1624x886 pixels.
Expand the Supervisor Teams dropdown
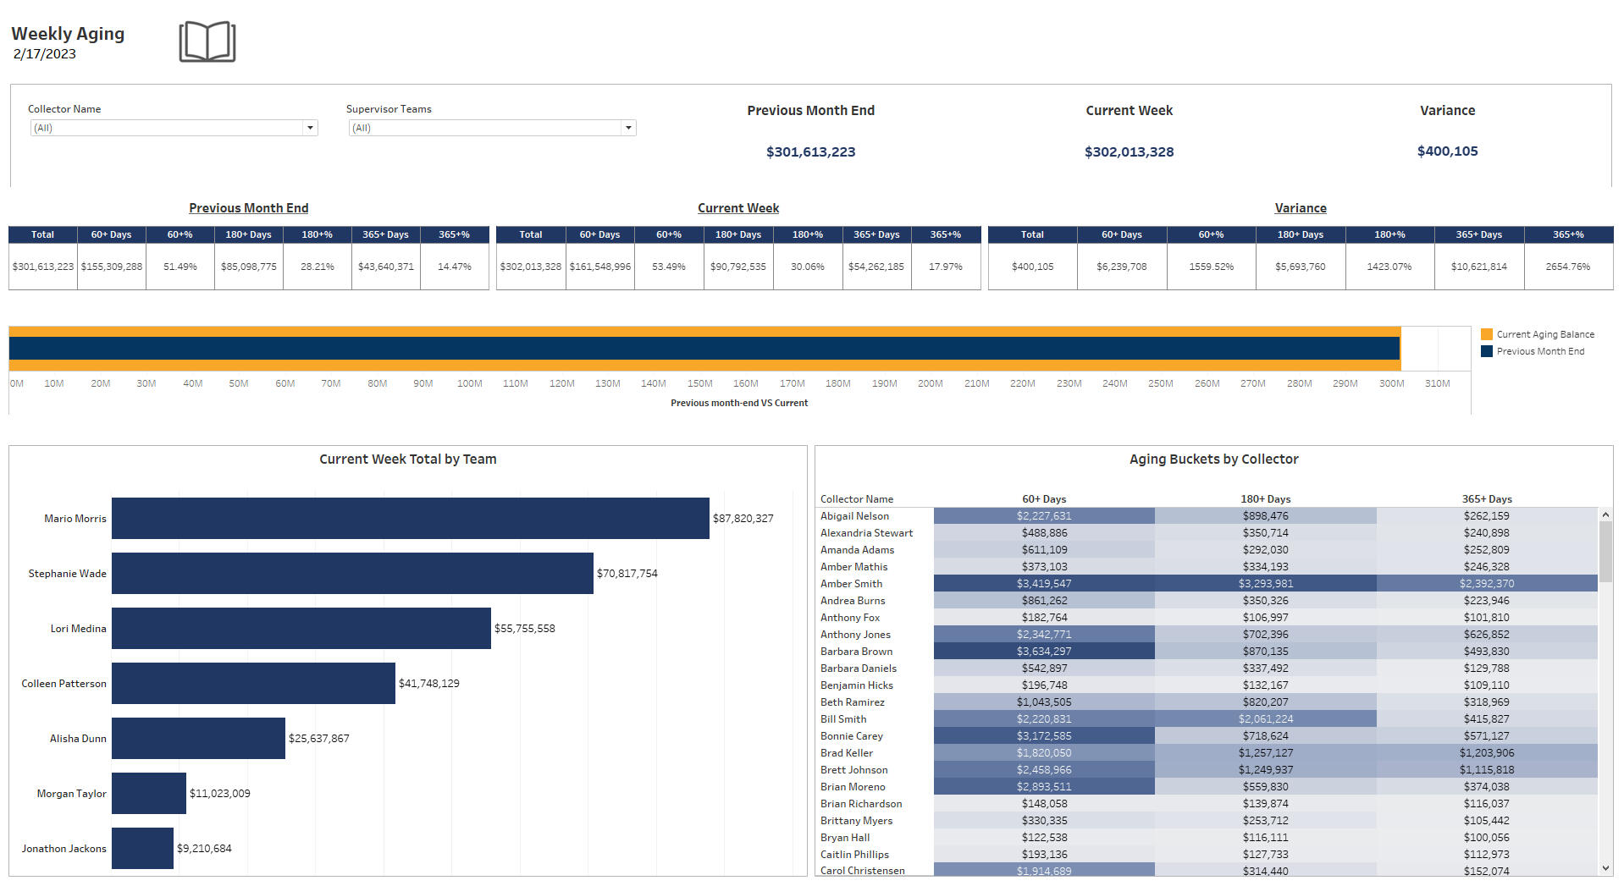(x=627, y=128)
